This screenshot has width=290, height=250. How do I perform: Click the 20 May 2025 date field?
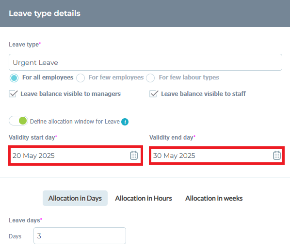click(76, 156)
